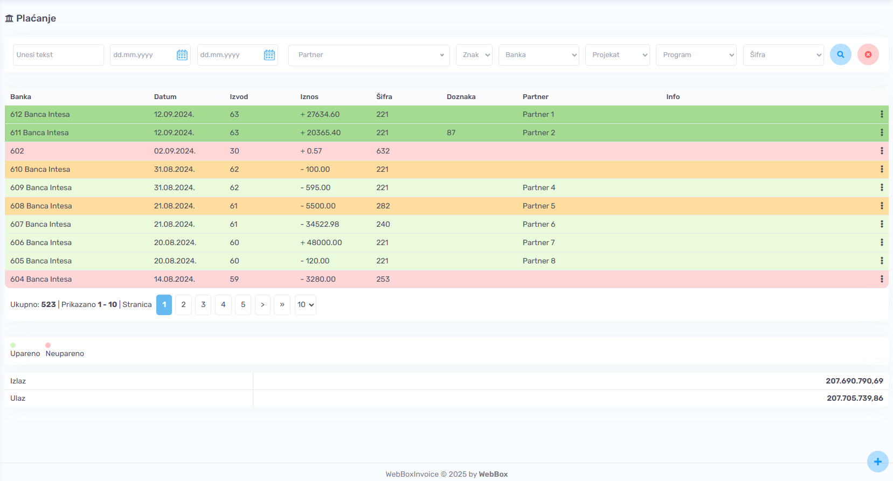Click Partner 4 cell
893x481 pixels.
(539, 187)
